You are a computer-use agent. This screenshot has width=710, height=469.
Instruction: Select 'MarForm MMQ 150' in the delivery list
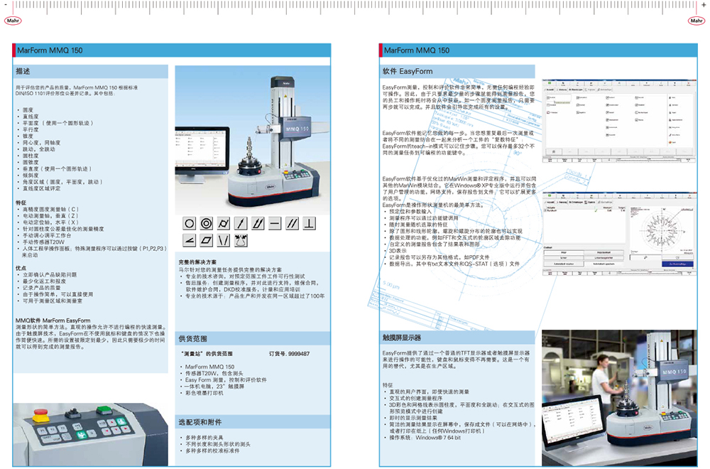point(209,367)
